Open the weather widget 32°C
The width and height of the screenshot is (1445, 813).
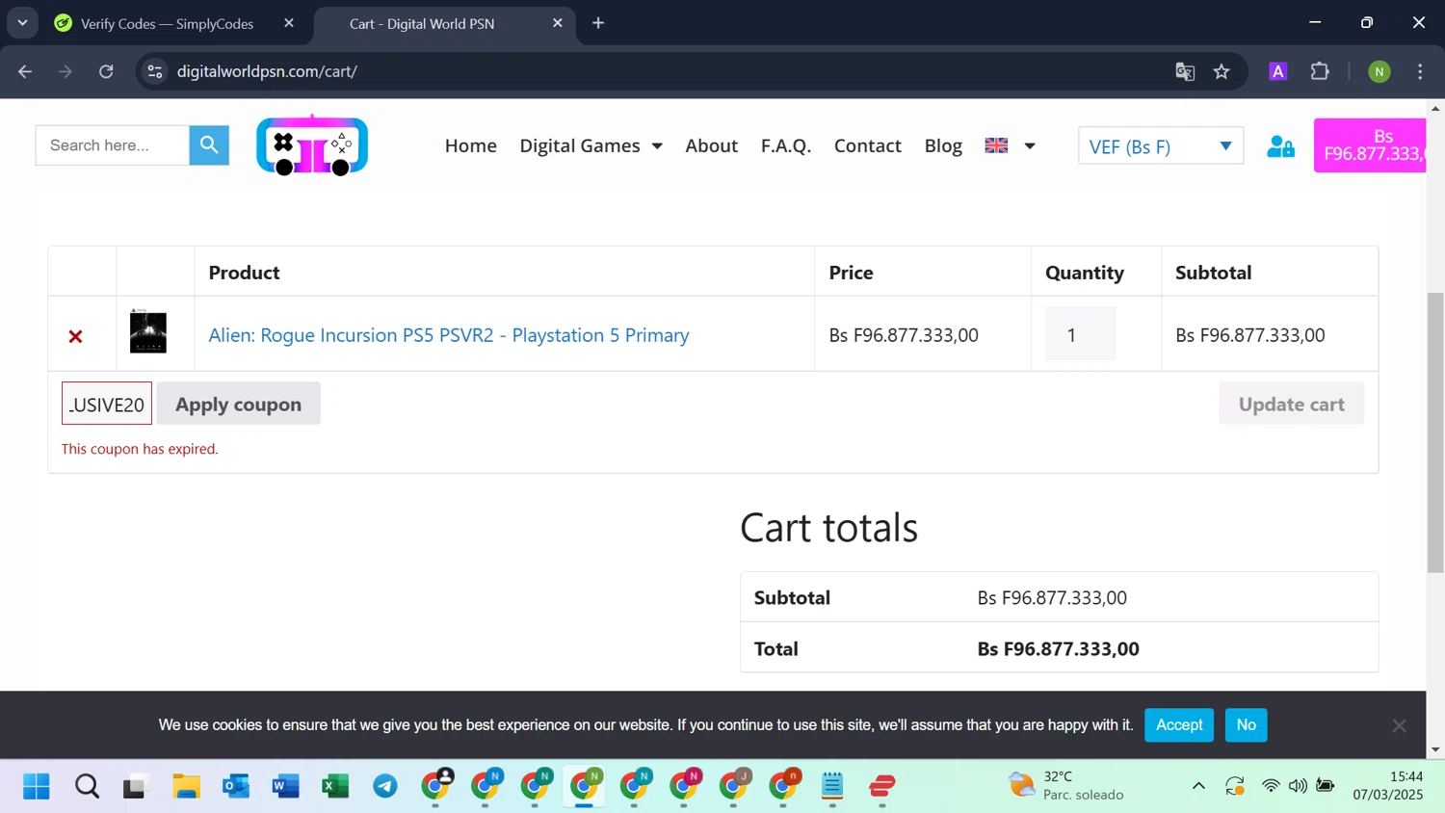pos(1066,786)
